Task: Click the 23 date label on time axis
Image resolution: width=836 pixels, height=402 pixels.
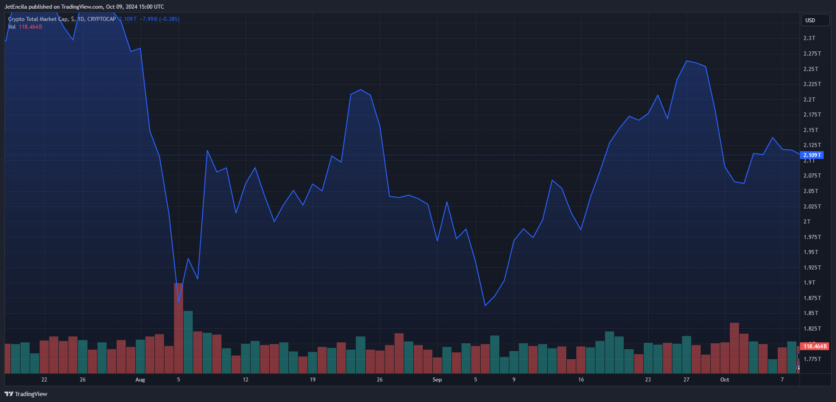Action: 648,380
